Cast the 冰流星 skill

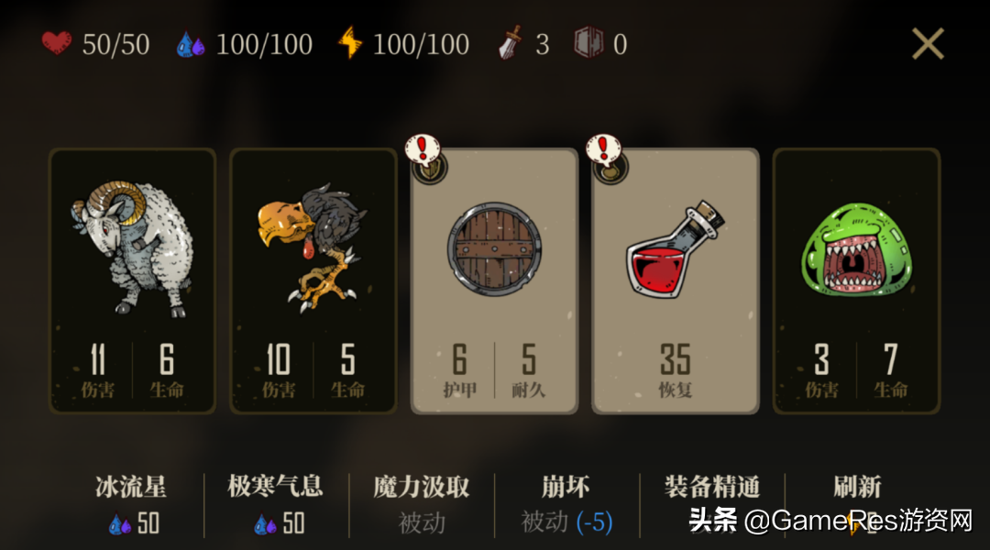coord(131,504)
